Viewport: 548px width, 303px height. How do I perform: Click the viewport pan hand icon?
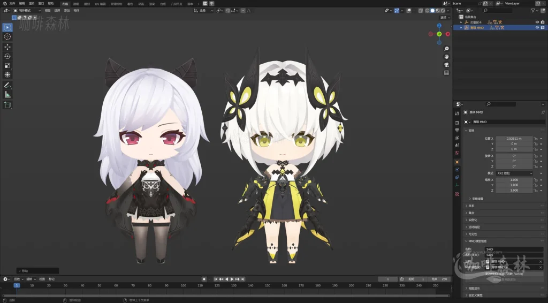446,57
